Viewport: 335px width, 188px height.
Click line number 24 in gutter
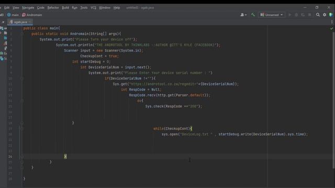tap(10, 157)
